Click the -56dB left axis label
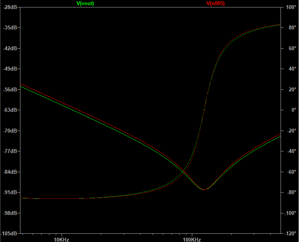Viewport: 299px width, 242px height. coord(10,89)
